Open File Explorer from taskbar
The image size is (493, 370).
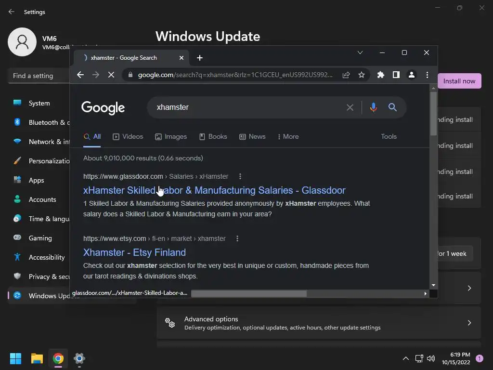37,358
